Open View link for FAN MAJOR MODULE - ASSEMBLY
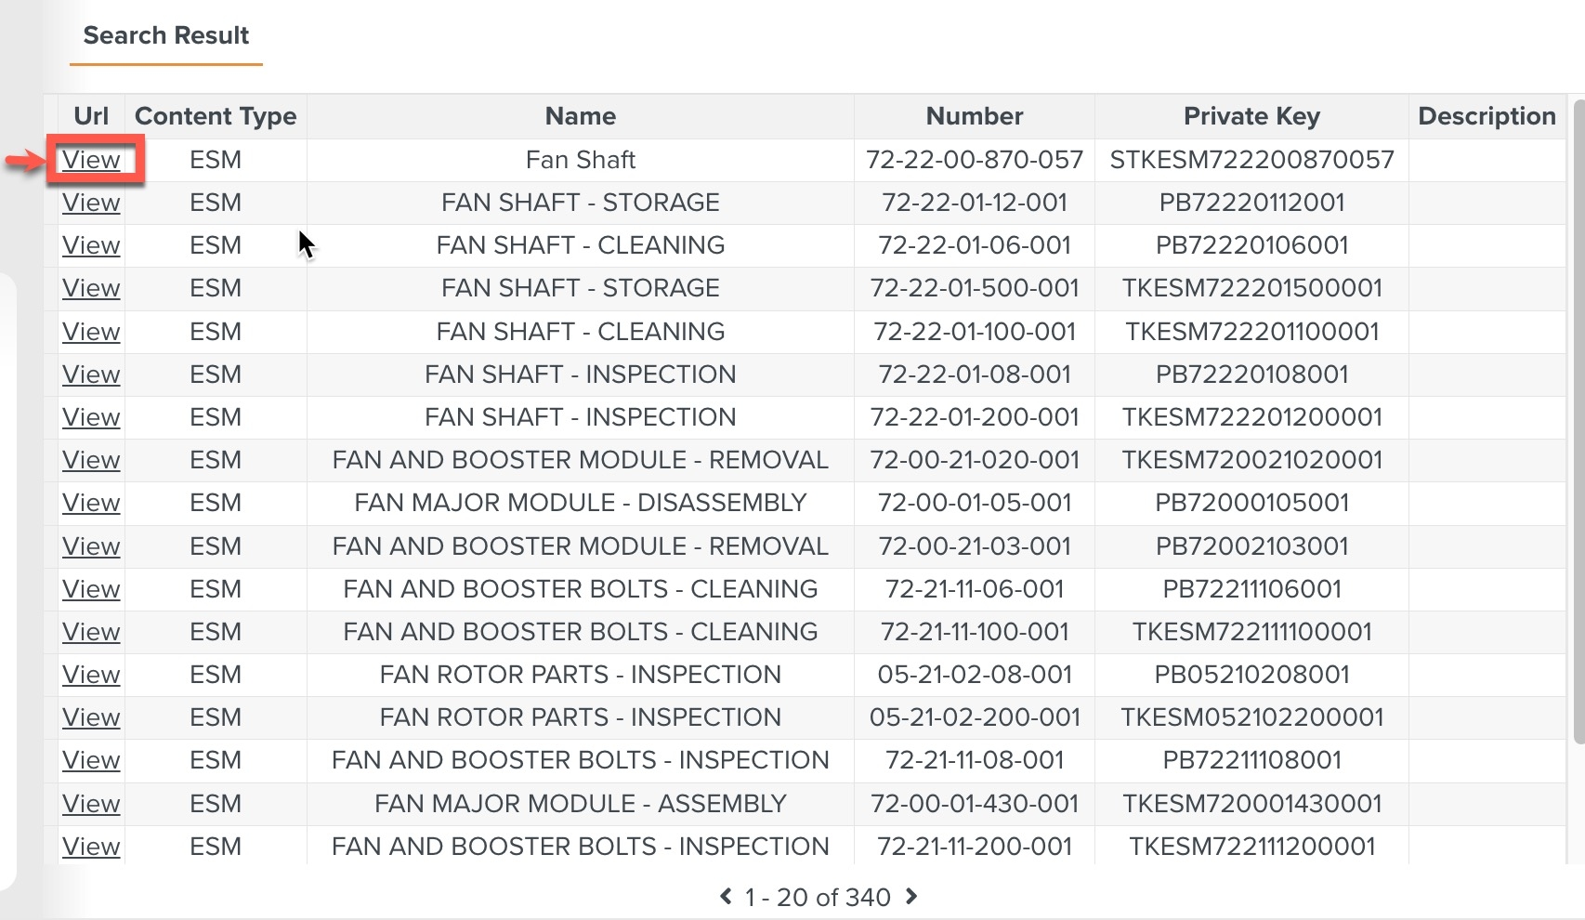Screen dimensions: 1585x920 click(x=91, y=804)
